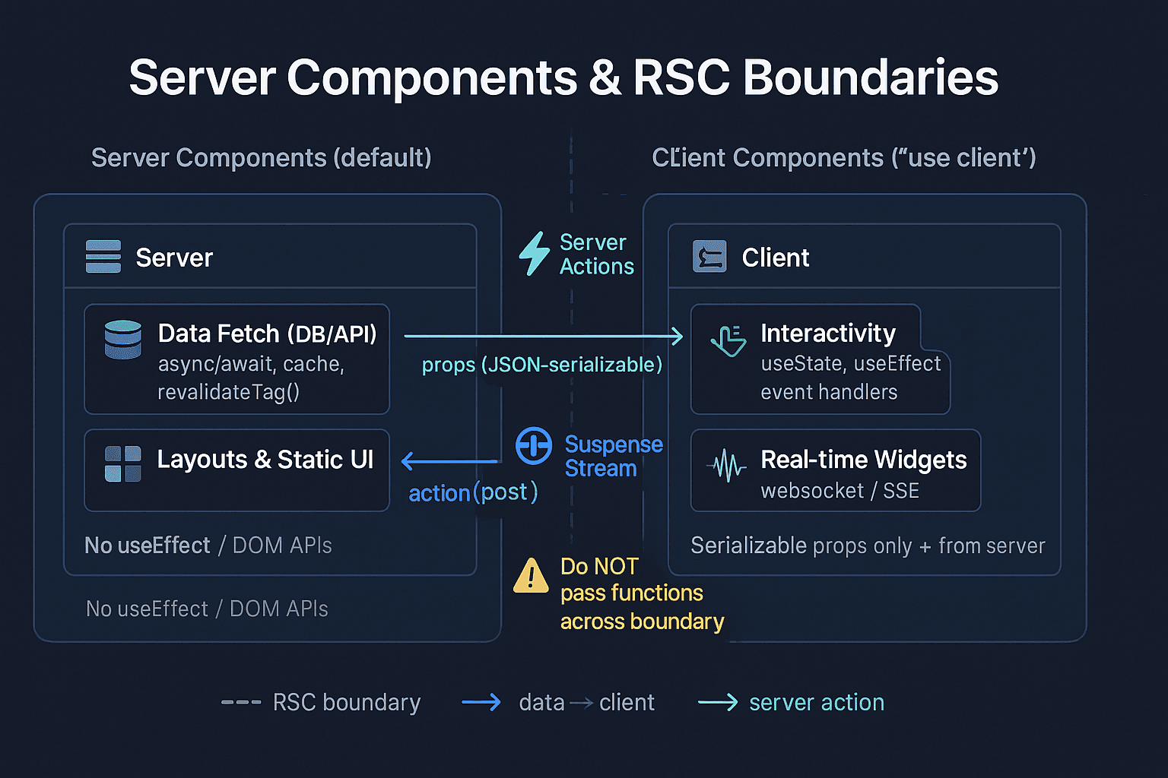The image size is (1168, 778).
Task: Click the Client panel header label
Action: coord(776,258)
